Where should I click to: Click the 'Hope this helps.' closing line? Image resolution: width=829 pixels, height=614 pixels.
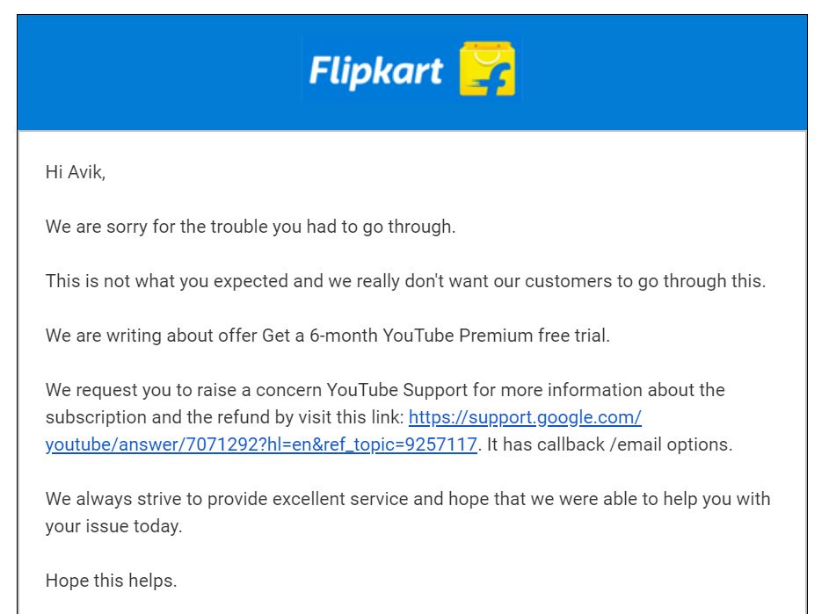click(111, 581)
